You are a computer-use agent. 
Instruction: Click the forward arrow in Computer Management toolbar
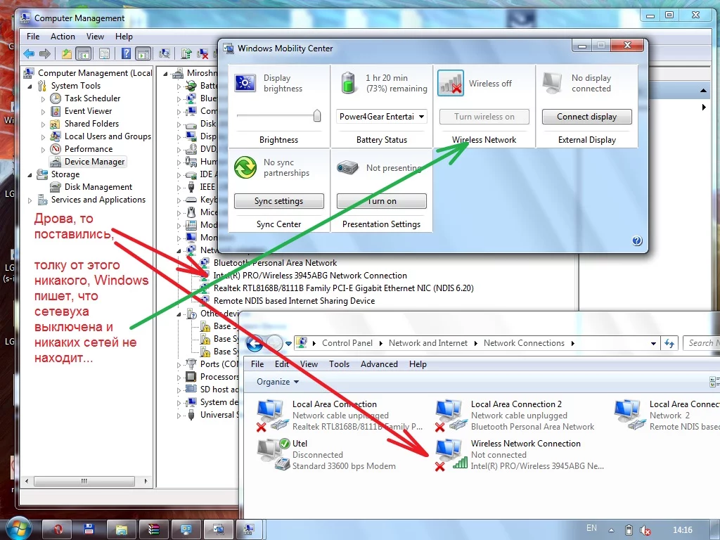[44, 54]
